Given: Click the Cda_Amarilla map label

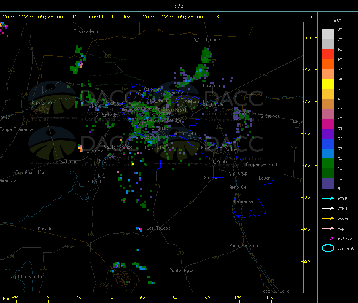Looking at the screenshot, I should tap(30, 172).
